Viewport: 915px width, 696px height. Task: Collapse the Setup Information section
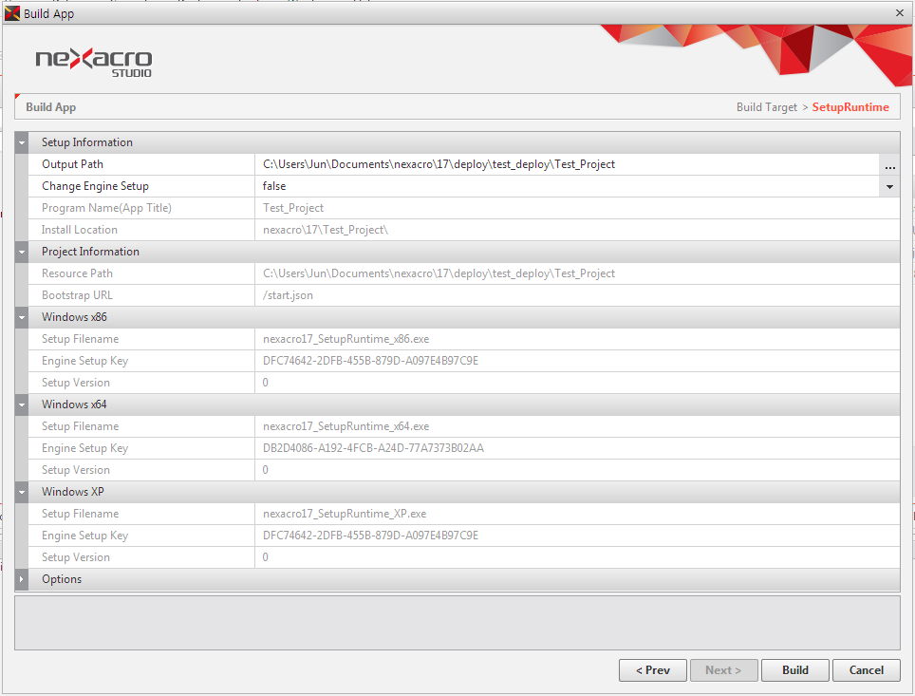(x=22, y=143)
